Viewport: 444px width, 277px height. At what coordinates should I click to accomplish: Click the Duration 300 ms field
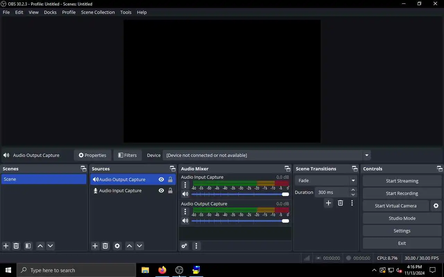tap(332, 192)
